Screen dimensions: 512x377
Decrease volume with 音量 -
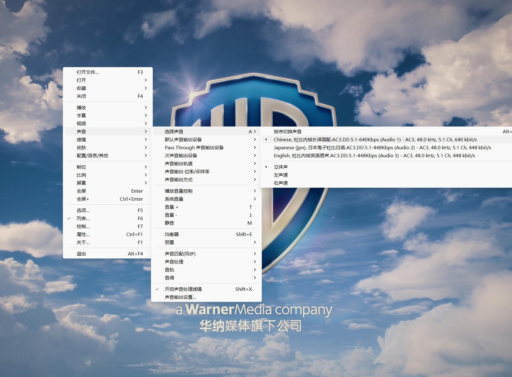coord(206,215)
